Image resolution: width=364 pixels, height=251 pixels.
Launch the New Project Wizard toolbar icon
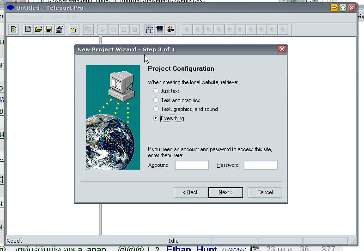(14, 30)
